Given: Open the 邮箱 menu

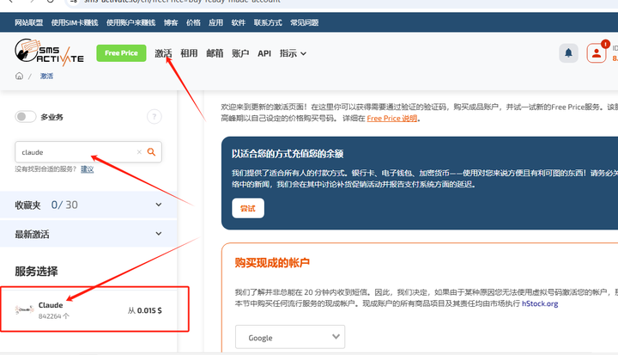Looking at the screenshot, I should (215, 53).
